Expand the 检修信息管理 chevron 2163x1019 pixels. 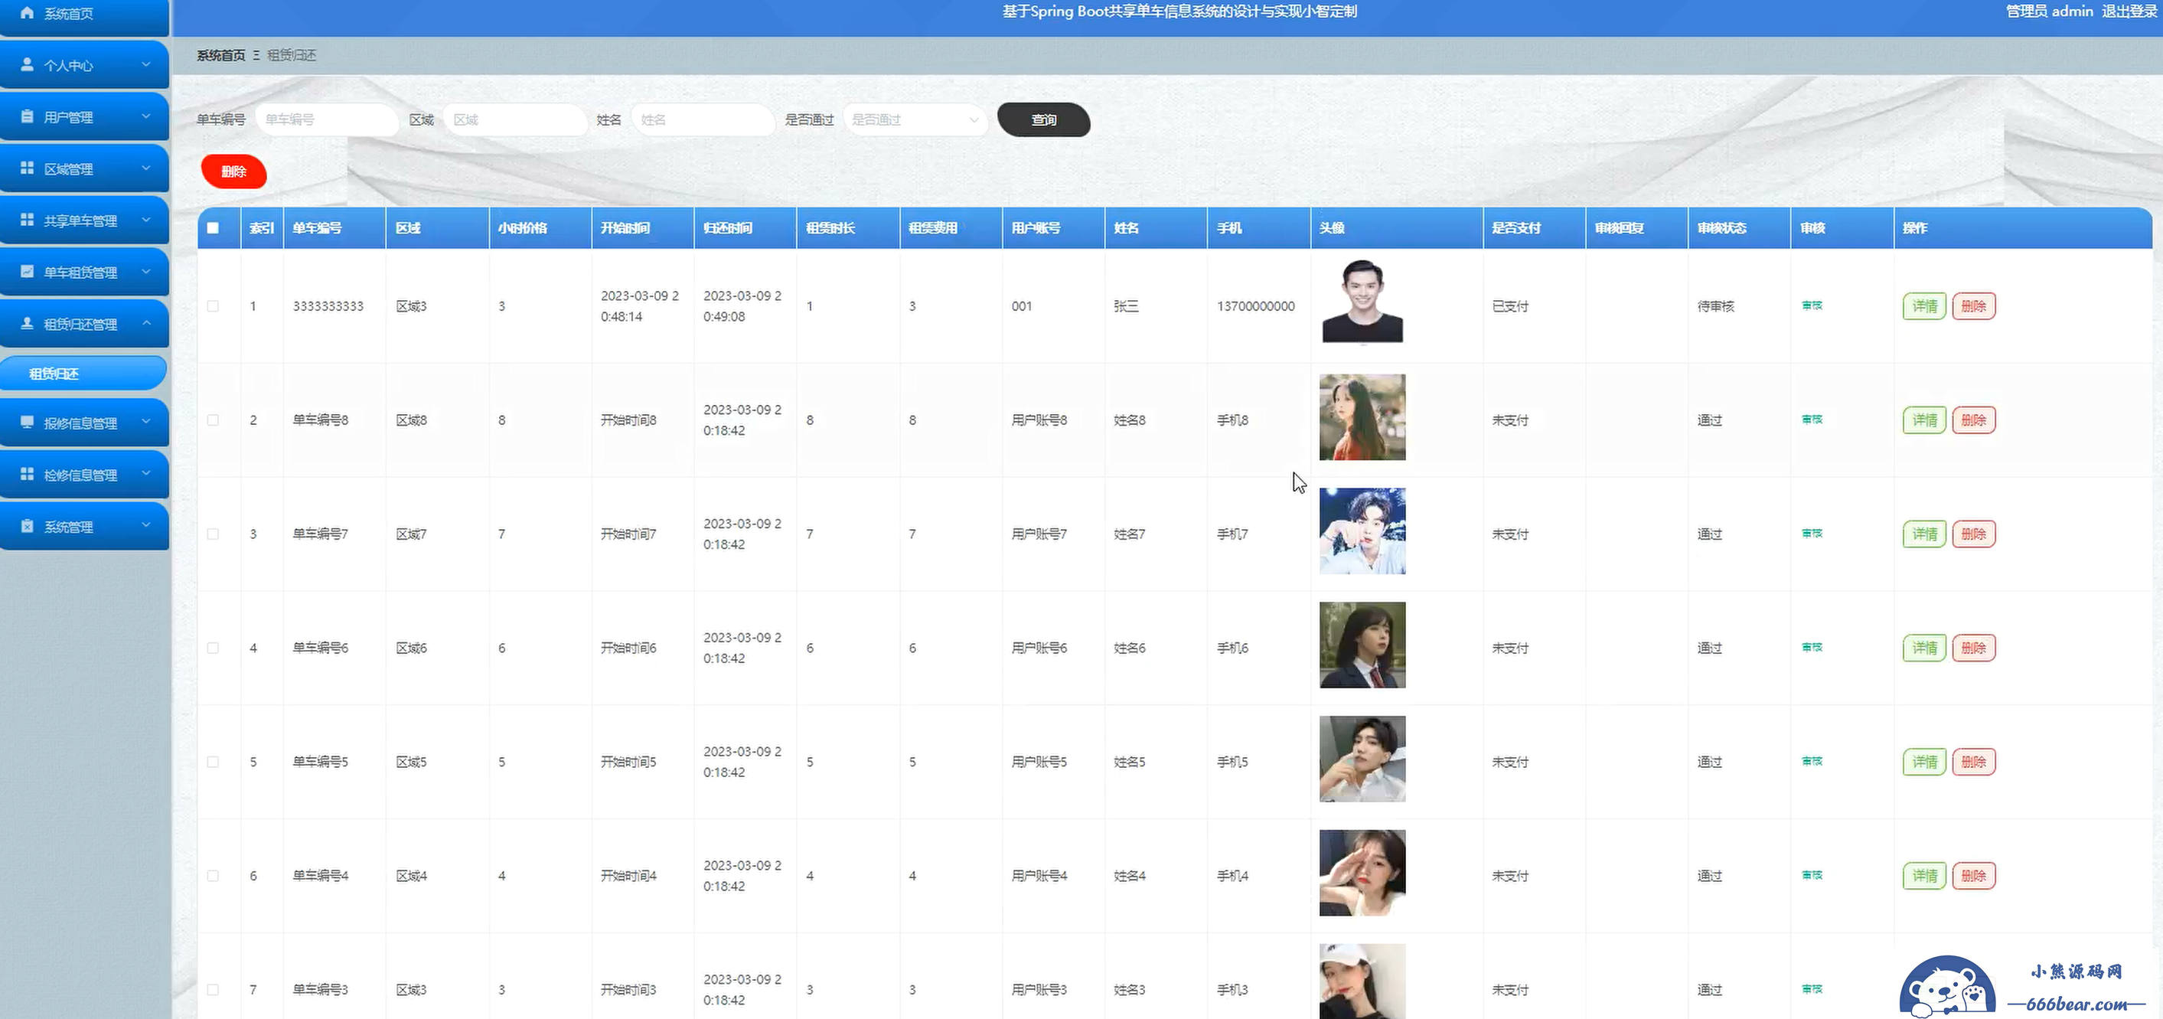coord(146,475)
